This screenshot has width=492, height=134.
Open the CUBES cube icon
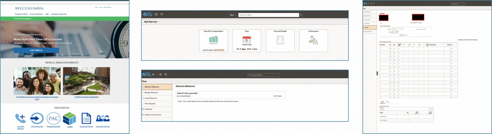(69, 119)
